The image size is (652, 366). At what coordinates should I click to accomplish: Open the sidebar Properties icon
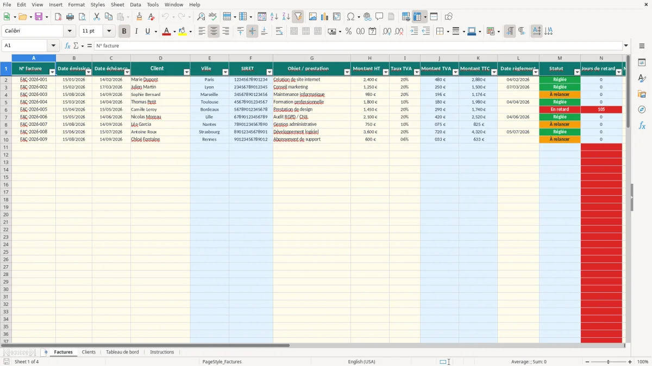[x=642, y=62]
